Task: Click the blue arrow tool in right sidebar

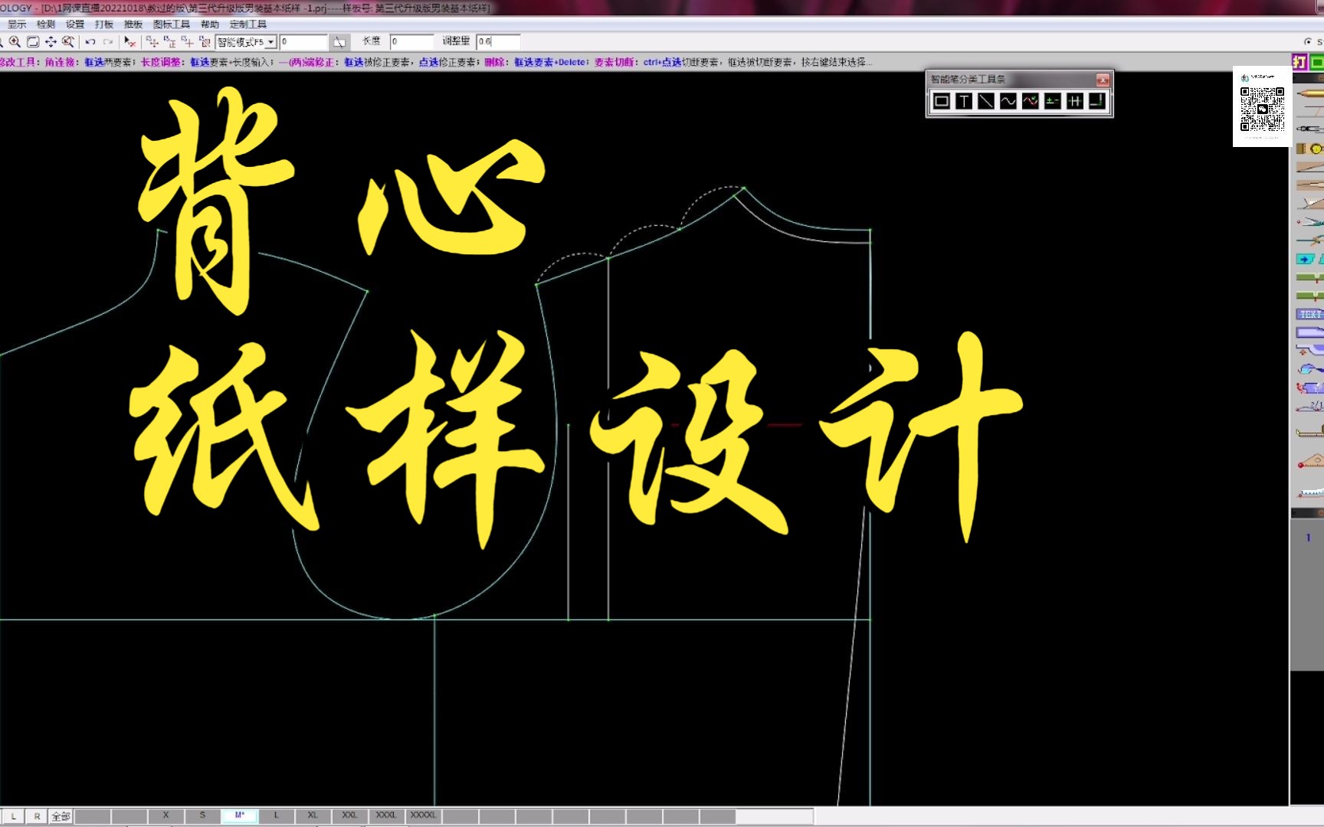Action: click(x=1306, y=259)
